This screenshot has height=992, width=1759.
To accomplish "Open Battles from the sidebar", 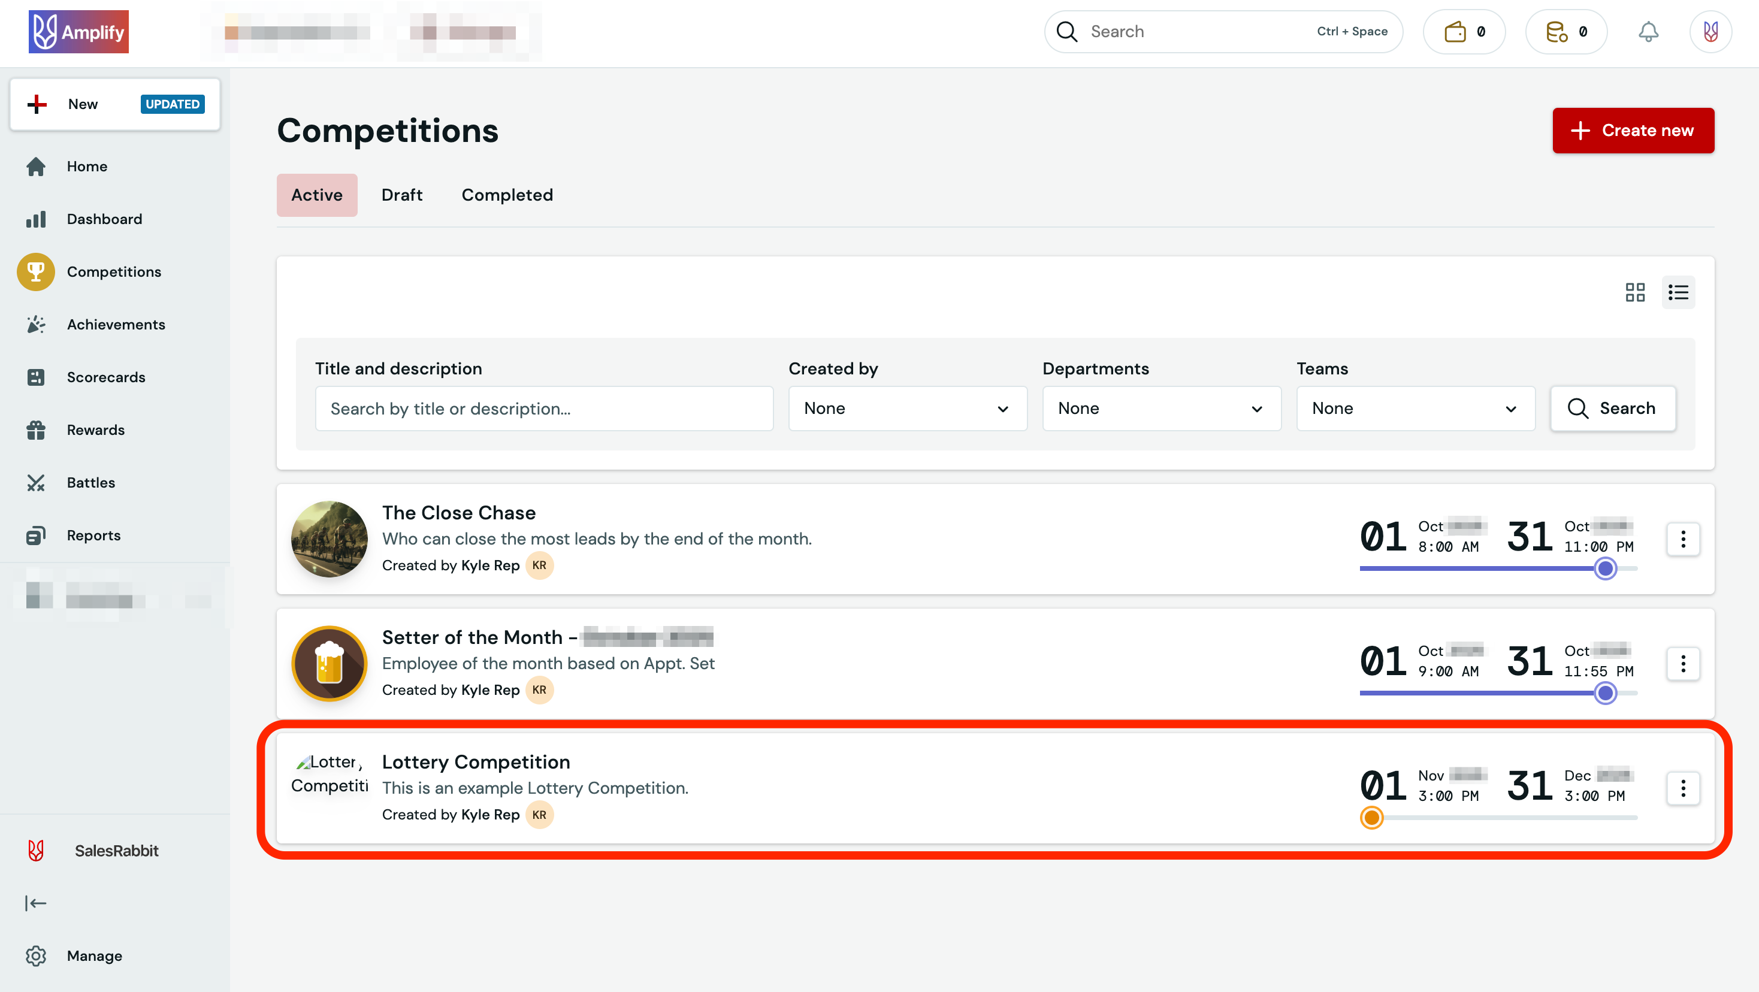I will (90, 483).
